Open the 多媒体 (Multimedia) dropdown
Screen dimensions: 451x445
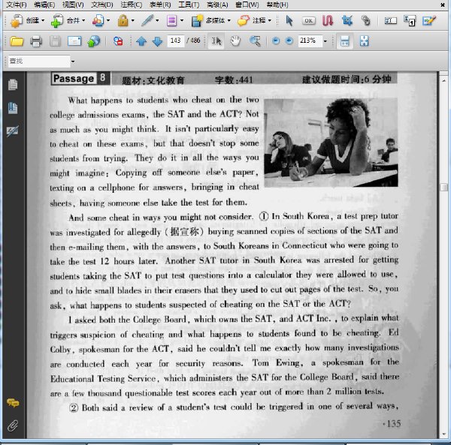click(229, 21)
